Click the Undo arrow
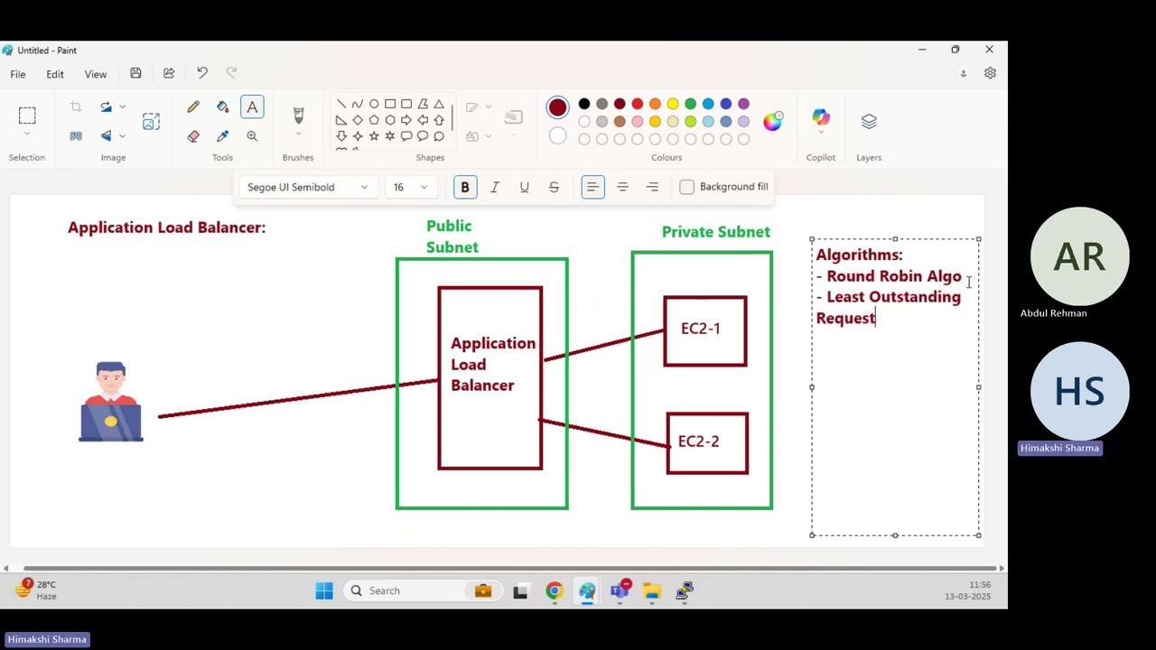Image resolution: width=1156 pixels, height=650 pixels. (202, 73)
